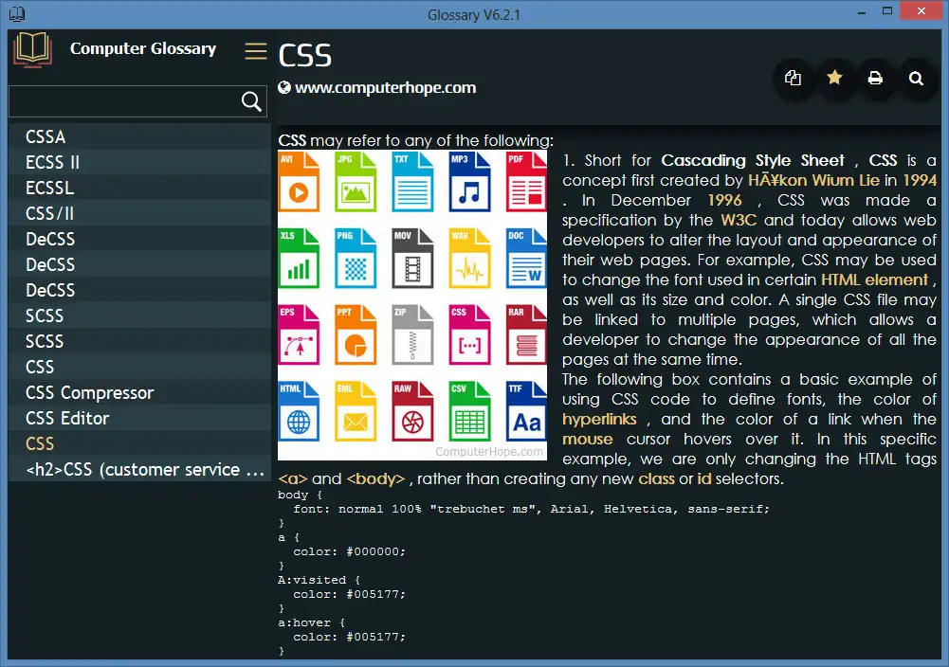Follow the 1994 year link
The image size is (949, 667).
coord(920,180)
